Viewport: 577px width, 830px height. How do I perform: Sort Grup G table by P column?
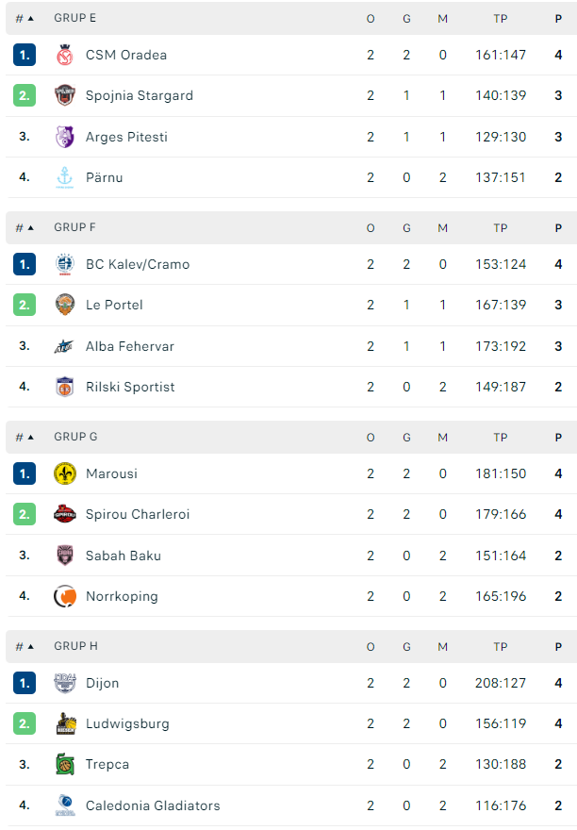[558, 438]
